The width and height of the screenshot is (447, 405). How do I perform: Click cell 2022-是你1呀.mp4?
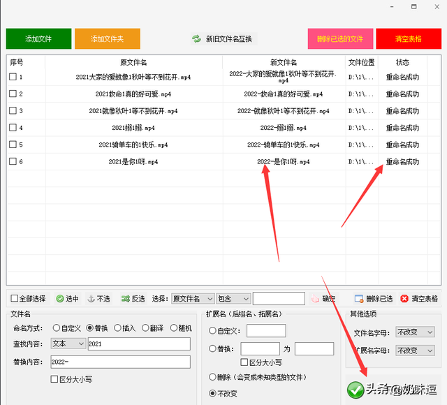284,162
